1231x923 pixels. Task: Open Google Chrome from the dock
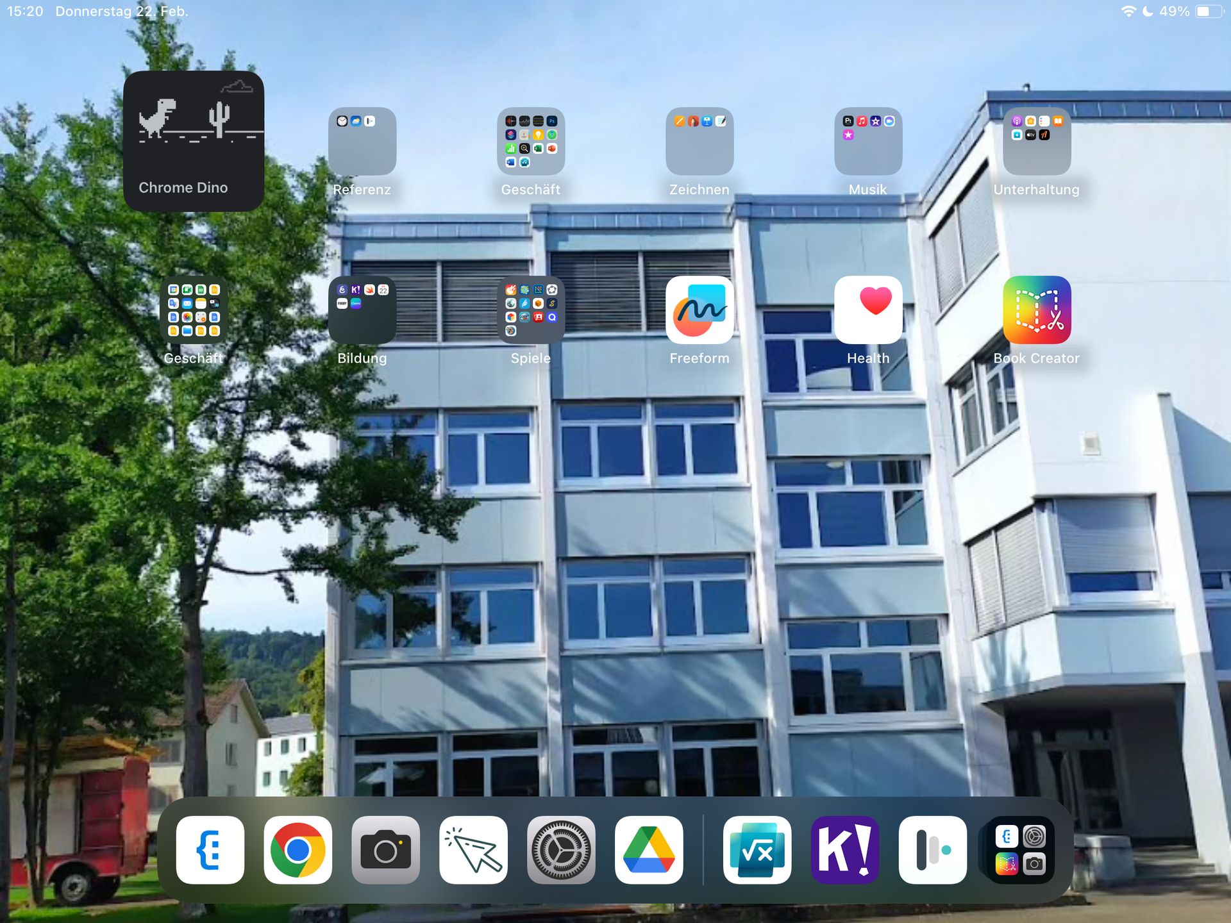click(x=297, y=850)
